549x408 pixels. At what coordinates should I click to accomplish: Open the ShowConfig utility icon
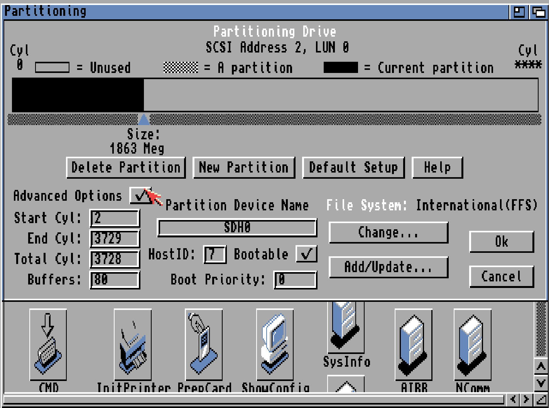[x=275, y=344]
